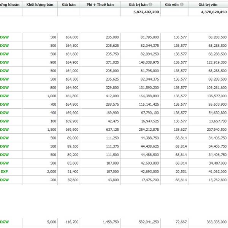Viewport: 228px width, 228px height.
Task: Open DGW link in row with 164,800 price
Action: click(x=4, y=96)
